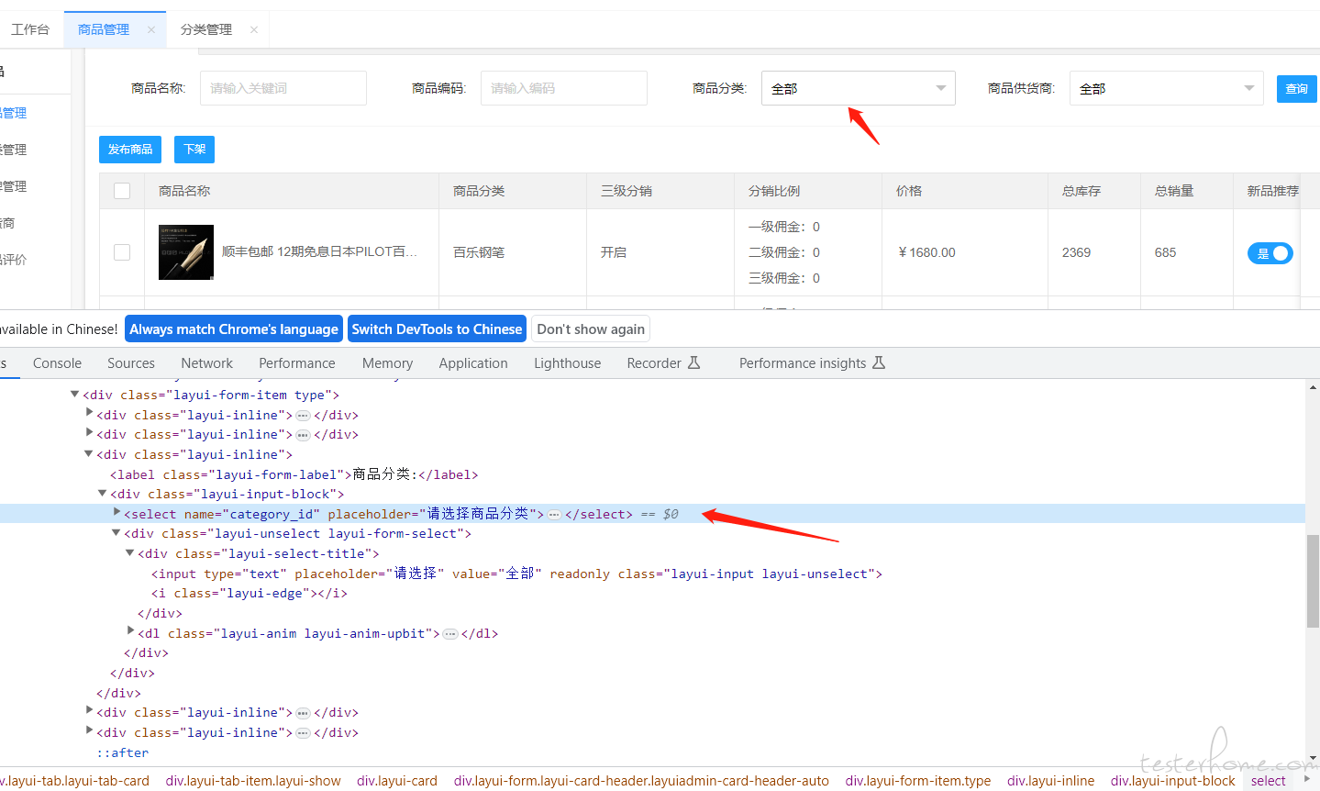Click ellipsis of first layui-inline div
The width and height of the screenshot is (1320, 791).
[303, 416]
